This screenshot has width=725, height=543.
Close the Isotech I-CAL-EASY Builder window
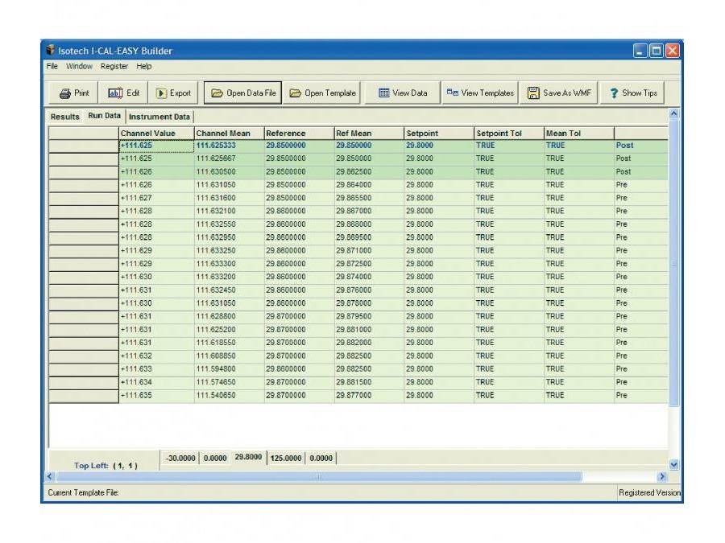point(673,51)
